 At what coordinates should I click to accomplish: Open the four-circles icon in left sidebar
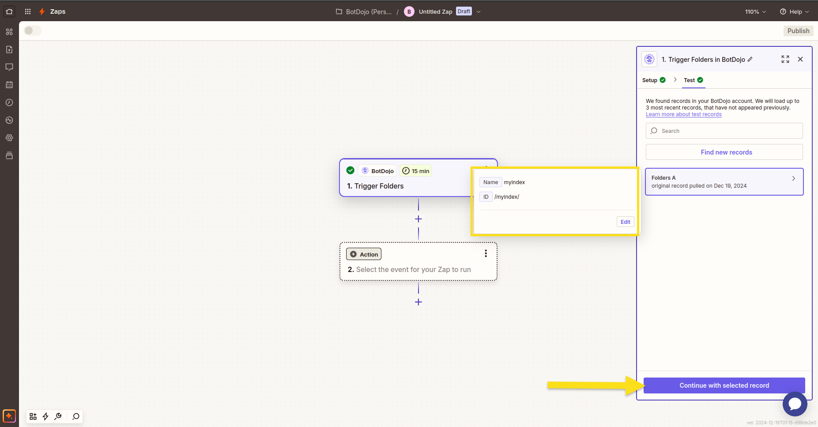9,32
